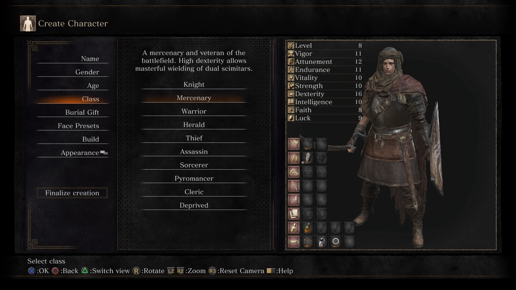Click the right-hand weapon category icon

tap(294, 144)
